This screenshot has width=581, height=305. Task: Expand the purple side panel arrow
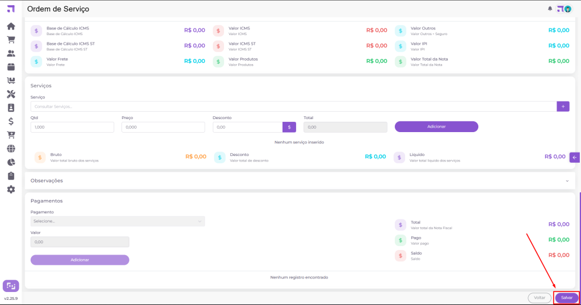click(575, 158)
